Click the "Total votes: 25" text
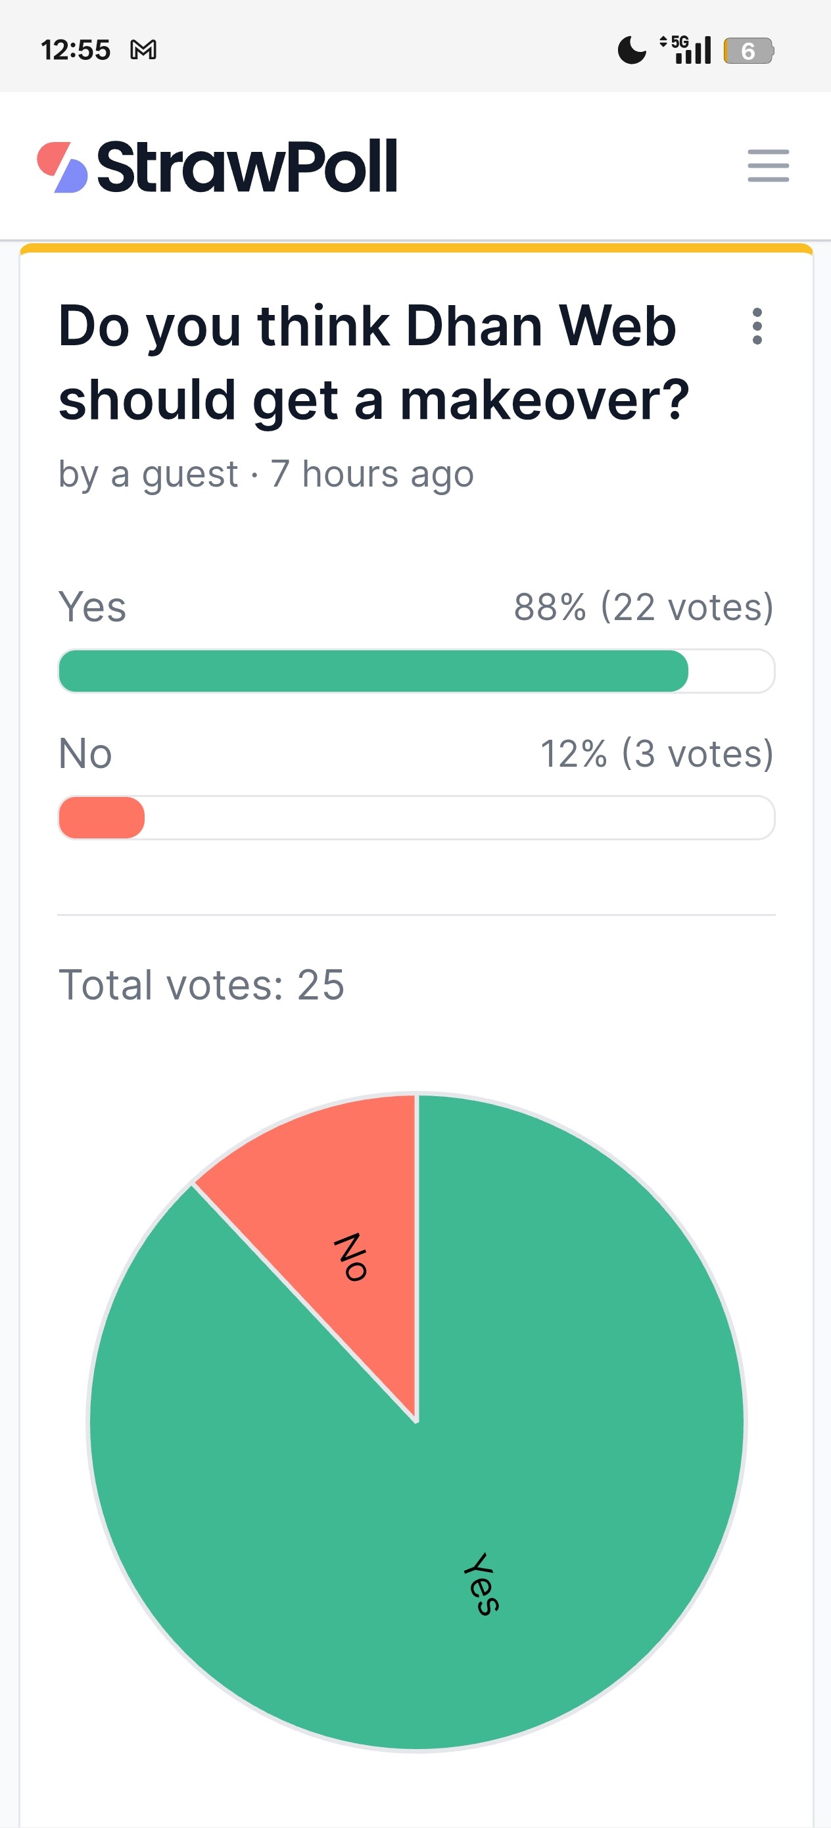Image resolution: width=831 pixels, height=1828 pixels. (202, 985)
